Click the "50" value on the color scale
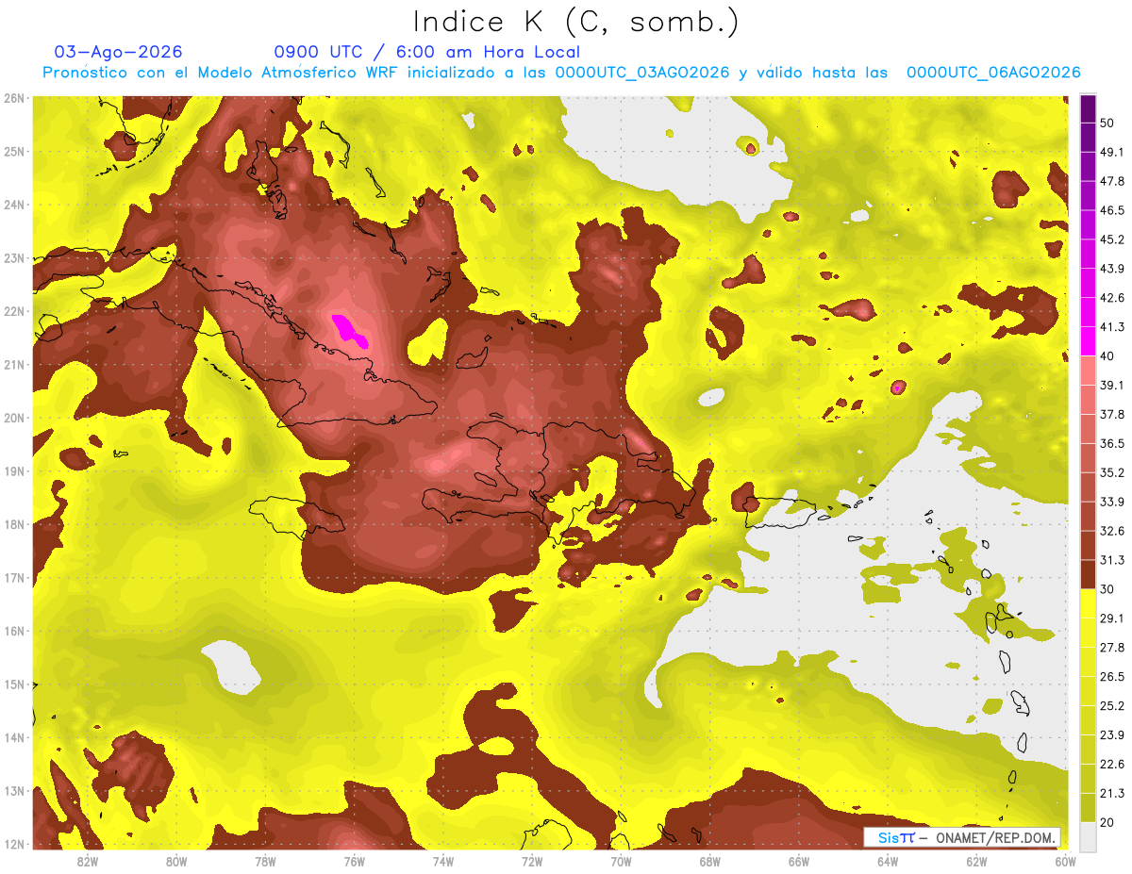Viewport: 1132px width, 874px height. 1107,123
